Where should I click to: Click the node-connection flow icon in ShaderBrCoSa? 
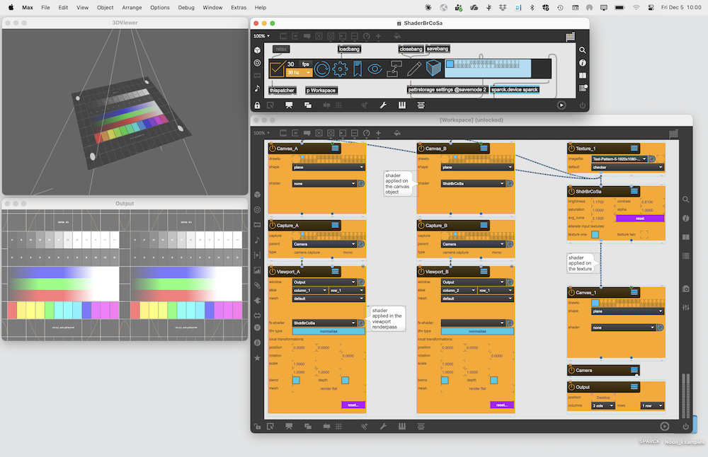tap(394, 69)
